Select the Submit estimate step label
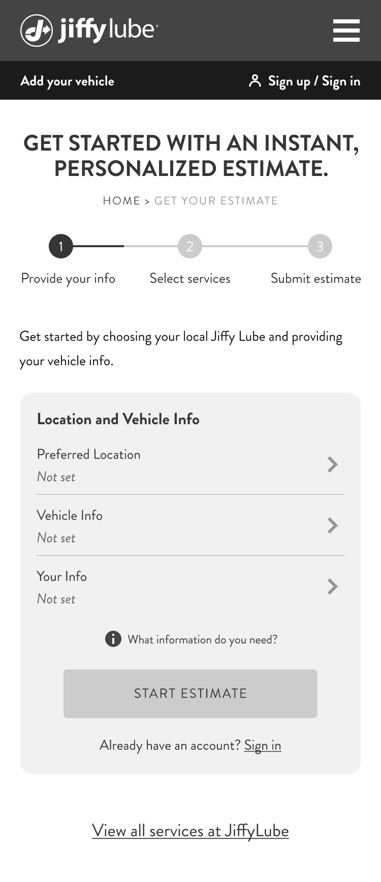This screenshot has height=882, width=381. tap(316, 278)
